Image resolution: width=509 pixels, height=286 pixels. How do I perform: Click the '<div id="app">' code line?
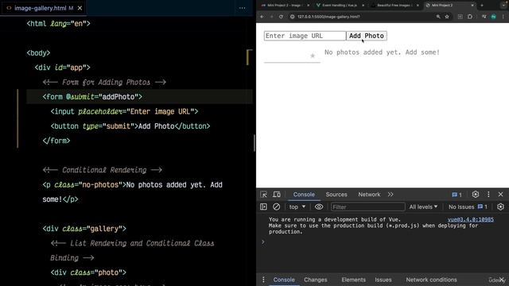tap(62, 68)
